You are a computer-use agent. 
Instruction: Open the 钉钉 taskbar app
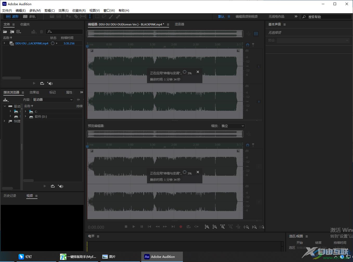pos(36,257)
